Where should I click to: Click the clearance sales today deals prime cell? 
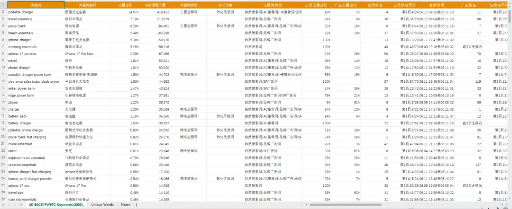click(x=36, y=81)
